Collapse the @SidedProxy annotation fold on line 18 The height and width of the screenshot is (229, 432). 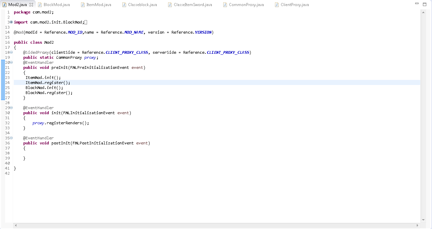tap(11, 52)
